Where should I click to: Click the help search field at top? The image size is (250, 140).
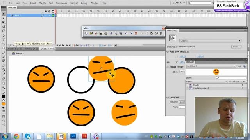pyautogui.click(x=200, y=3)
